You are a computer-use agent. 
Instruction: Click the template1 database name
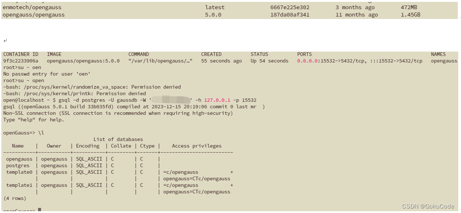pos(19,185)
